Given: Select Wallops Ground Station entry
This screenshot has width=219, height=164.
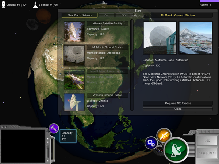Looking at the screenshot, I should pyautogui.click(x=96, y=102).
